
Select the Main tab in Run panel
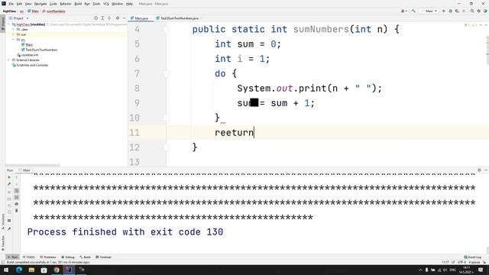pos(26,170)
